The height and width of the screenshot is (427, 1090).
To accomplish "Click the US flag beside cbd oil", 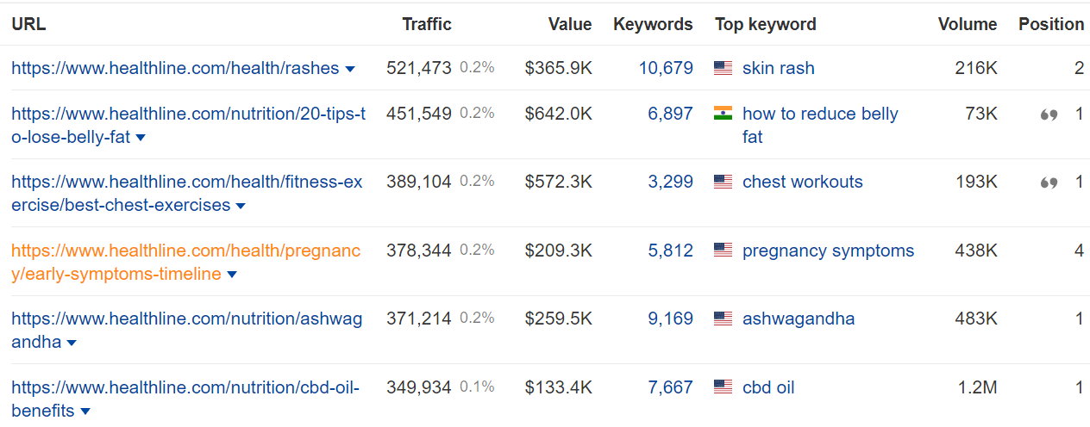I will coord(723,387).
